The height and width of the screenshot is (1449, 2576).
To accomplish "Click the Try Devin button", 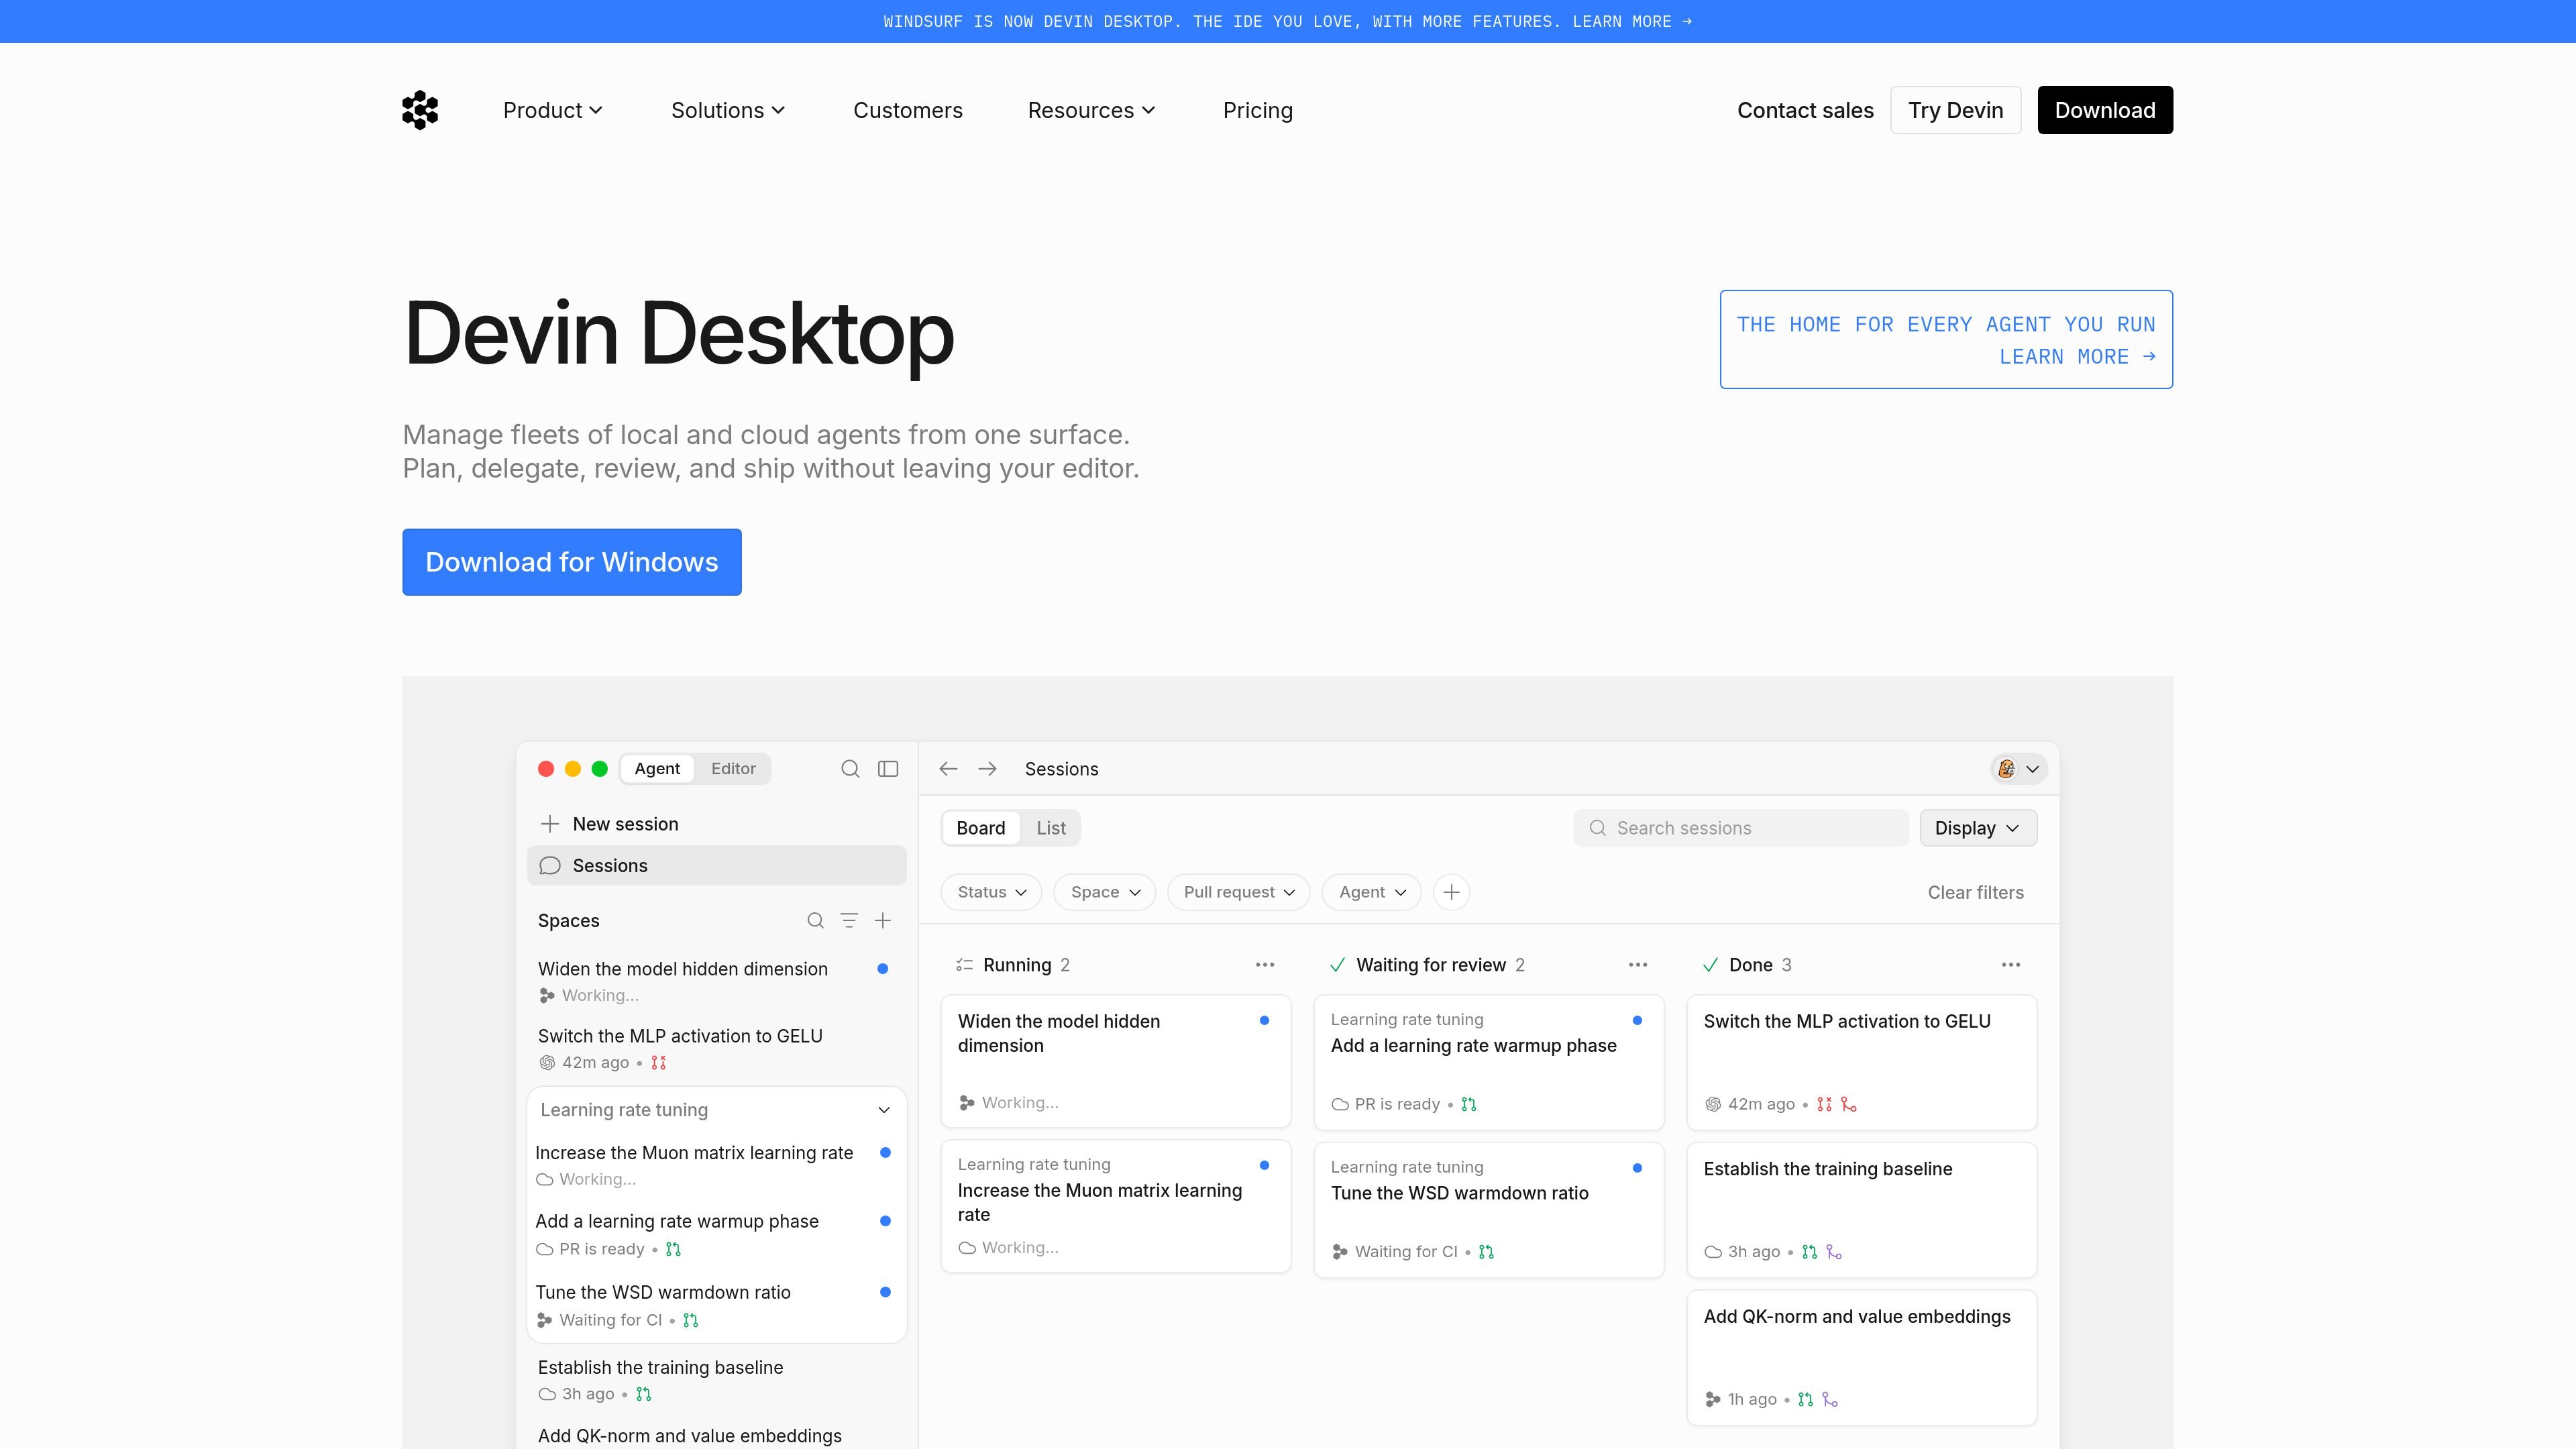I will pos(1955,110).
